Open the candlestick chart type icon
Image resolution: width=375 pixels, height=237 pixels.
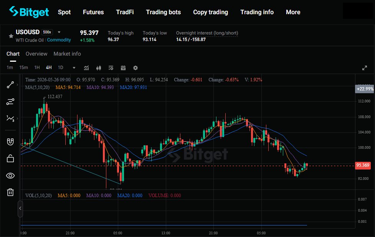point(99,68)
